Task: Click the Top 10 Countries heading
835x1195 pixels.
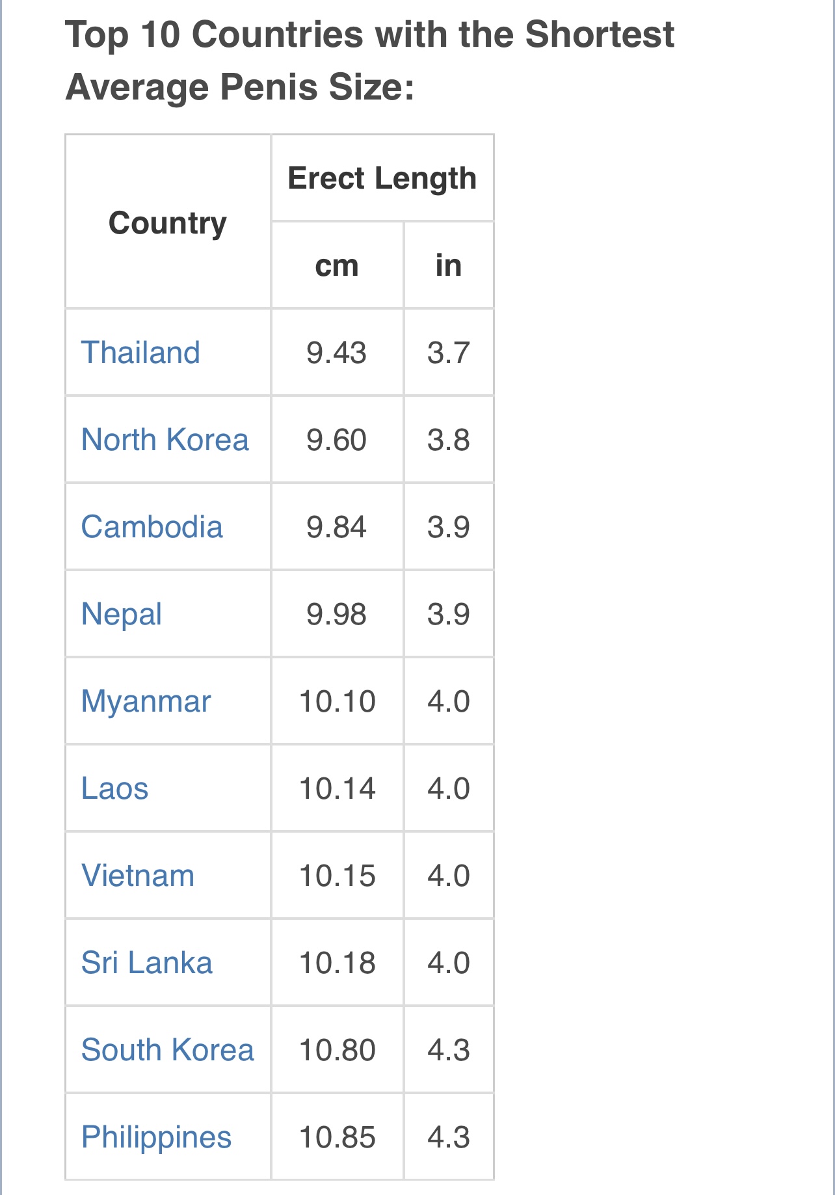Action: 369,60
